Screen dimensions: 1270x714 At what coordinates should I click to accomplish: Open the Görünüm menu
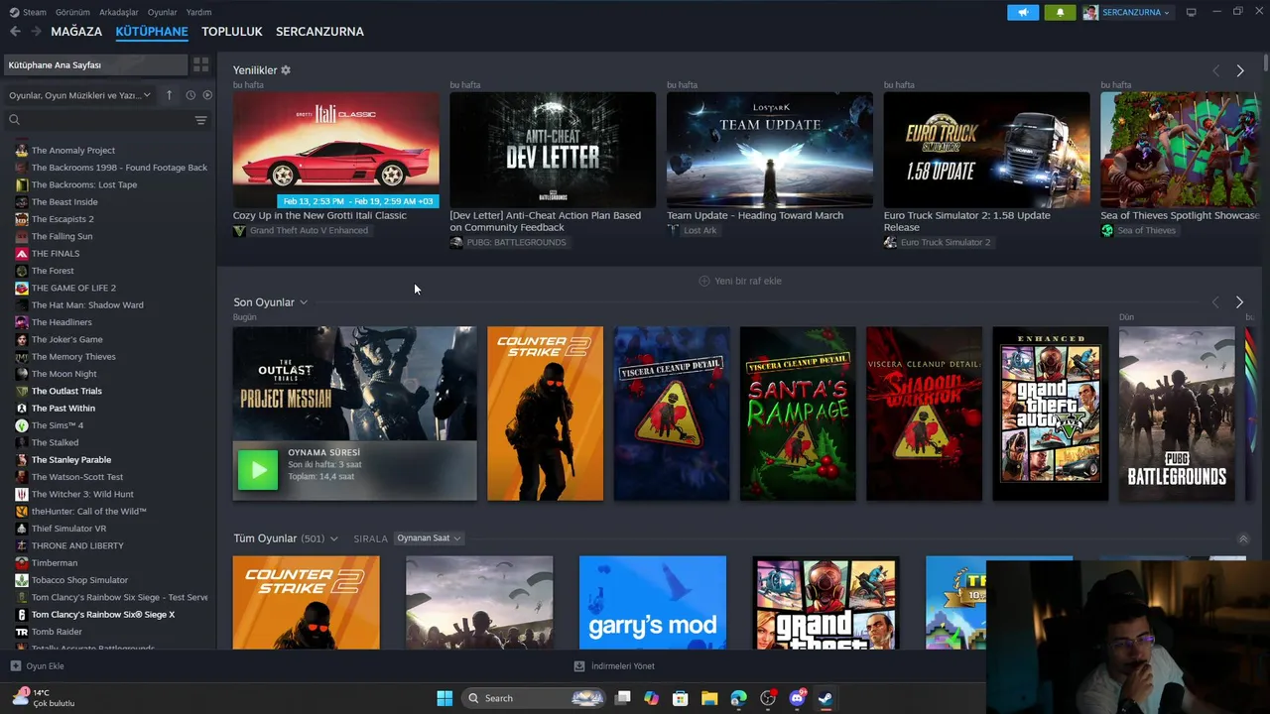(x=72, y=12)
